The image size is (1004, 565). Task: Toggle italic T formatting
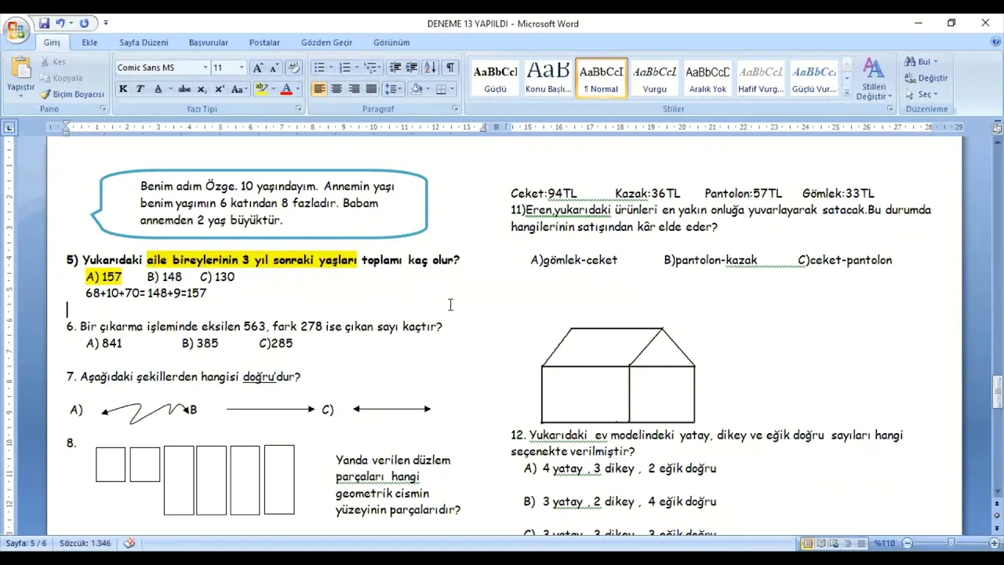click(140, 89)
